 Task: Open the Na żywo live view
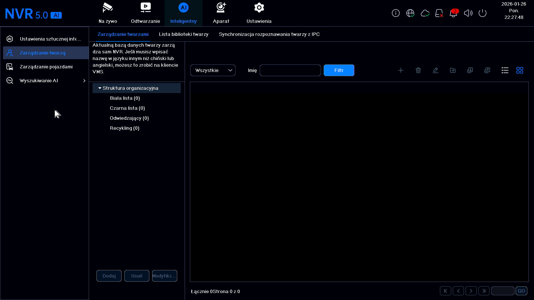click(108, 13)
